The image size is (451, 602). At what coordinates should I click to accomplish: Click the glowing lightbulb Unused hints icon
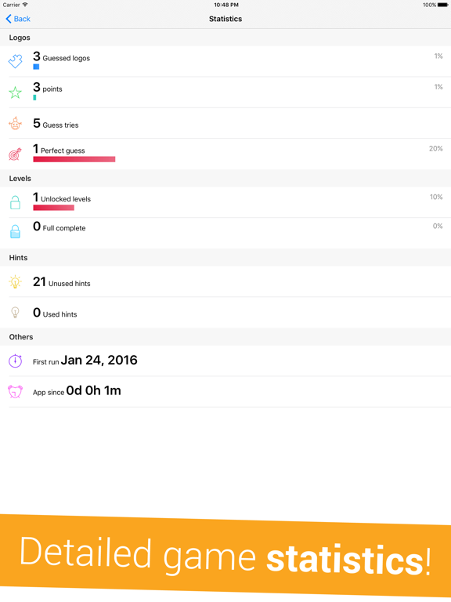click(15, 282)
